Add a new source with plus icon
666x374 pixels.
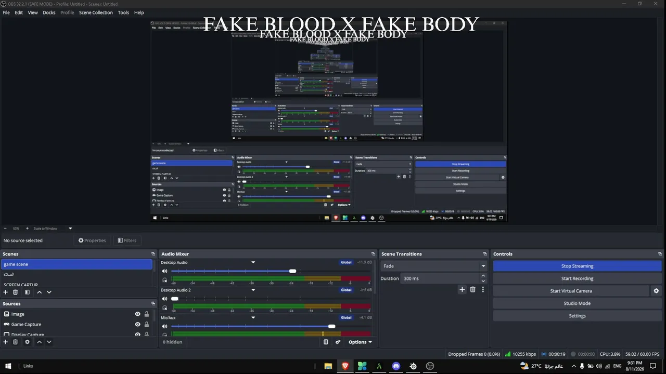(6, 342)
